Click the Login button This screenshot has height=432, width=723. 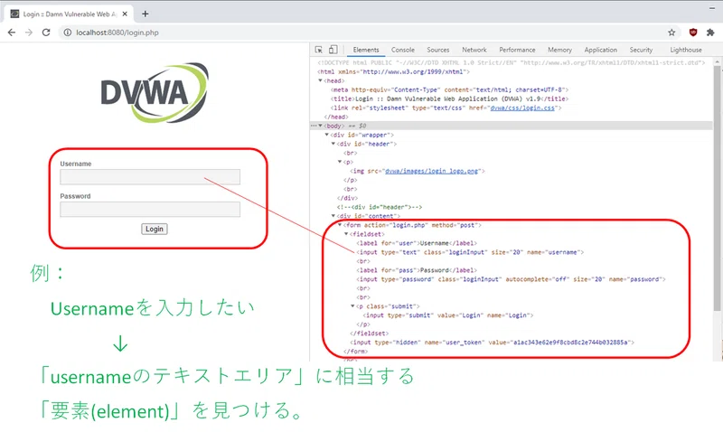click(154, 230)
